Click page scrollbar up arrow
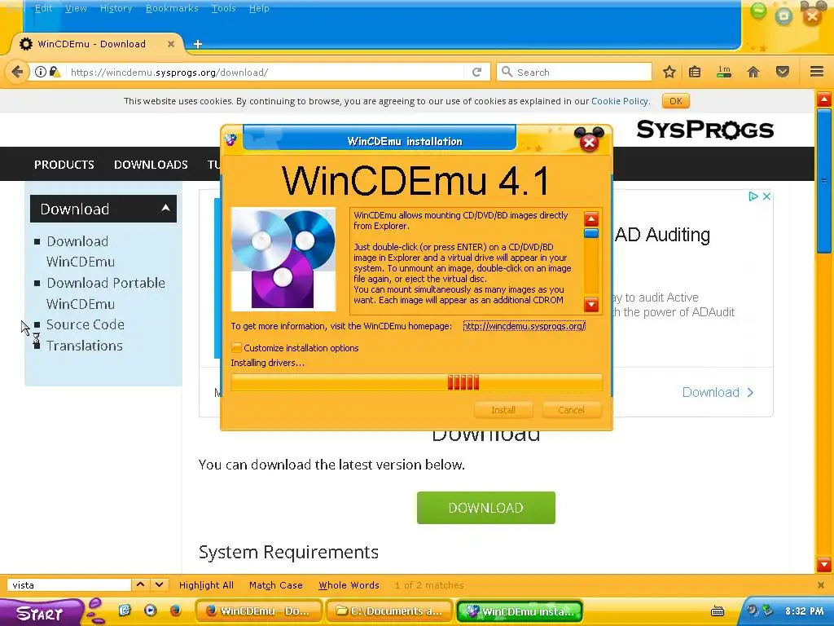This screenshot has height=626, width=834. coord(824,99)
